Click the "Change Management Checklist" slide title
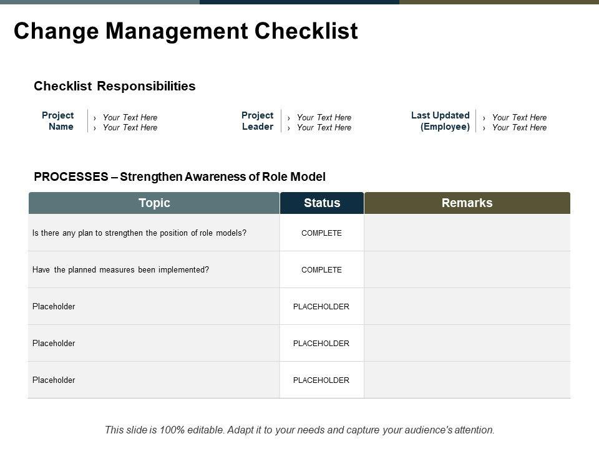This screenshot has height=449, width=599. tap(185, 31)
